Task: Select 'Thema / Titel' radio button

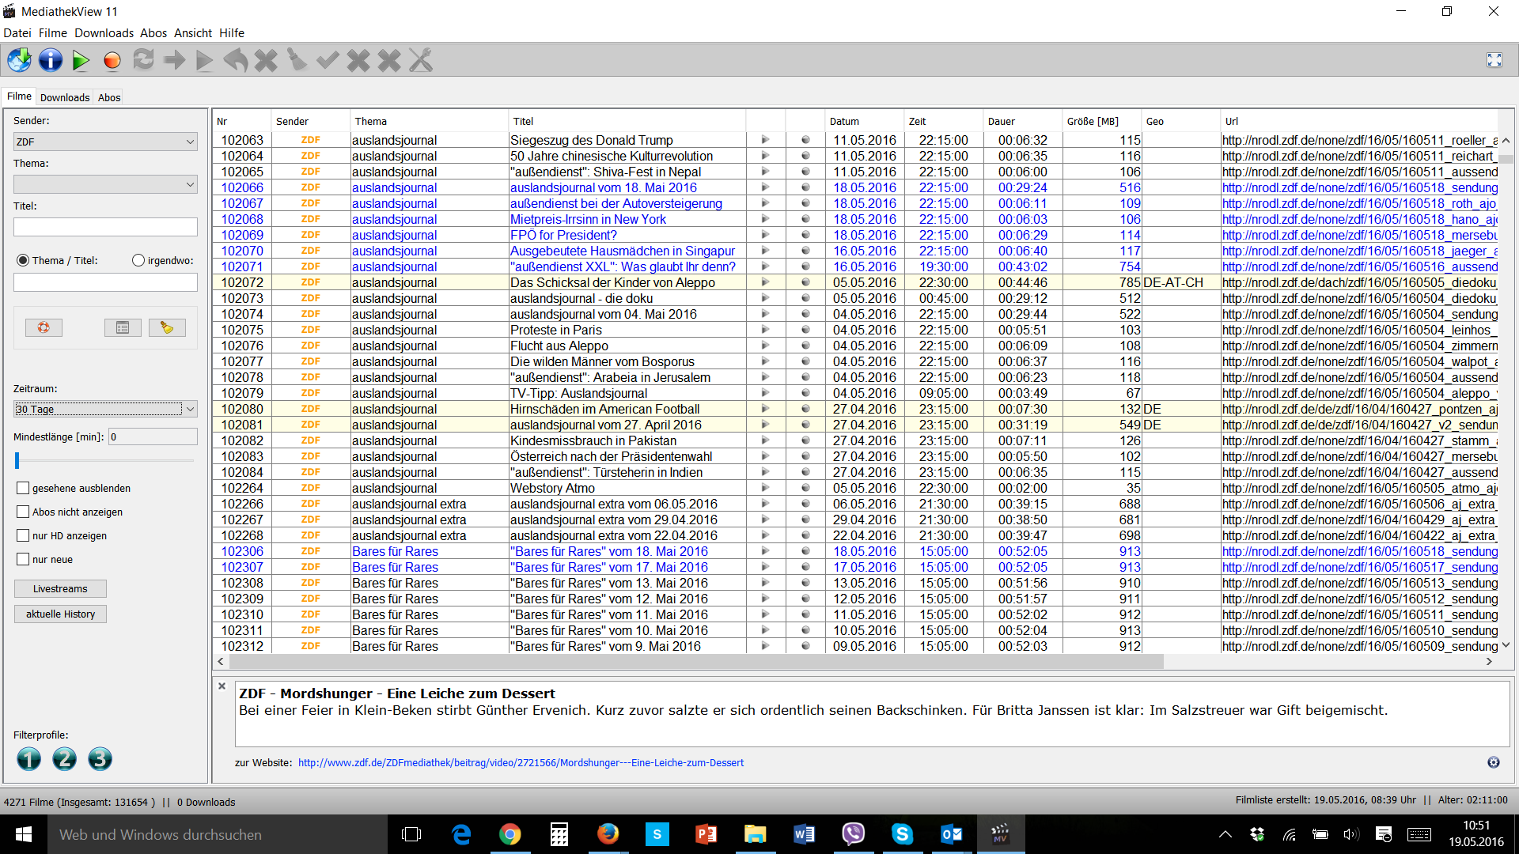Action: 23,260
